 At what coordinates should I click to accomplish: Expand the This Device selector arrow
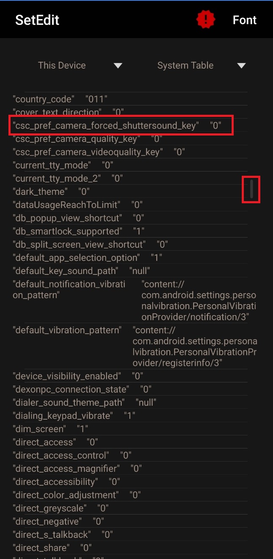click(118, 65)
